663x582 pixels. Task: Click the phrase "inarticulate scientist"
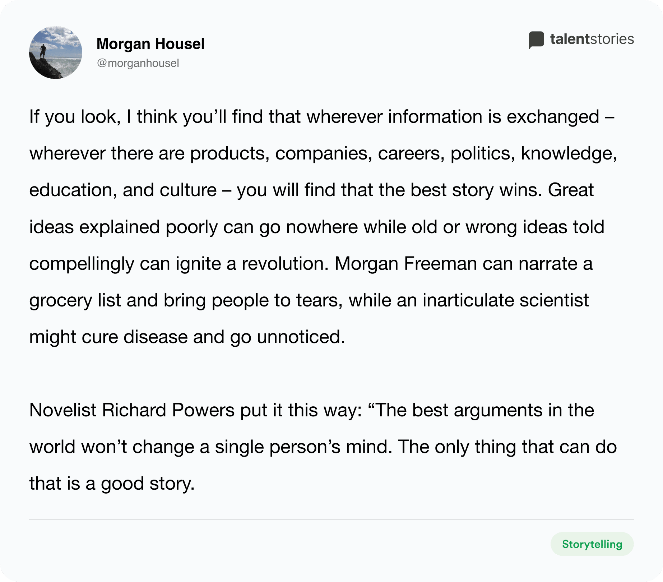pos(506,301)
